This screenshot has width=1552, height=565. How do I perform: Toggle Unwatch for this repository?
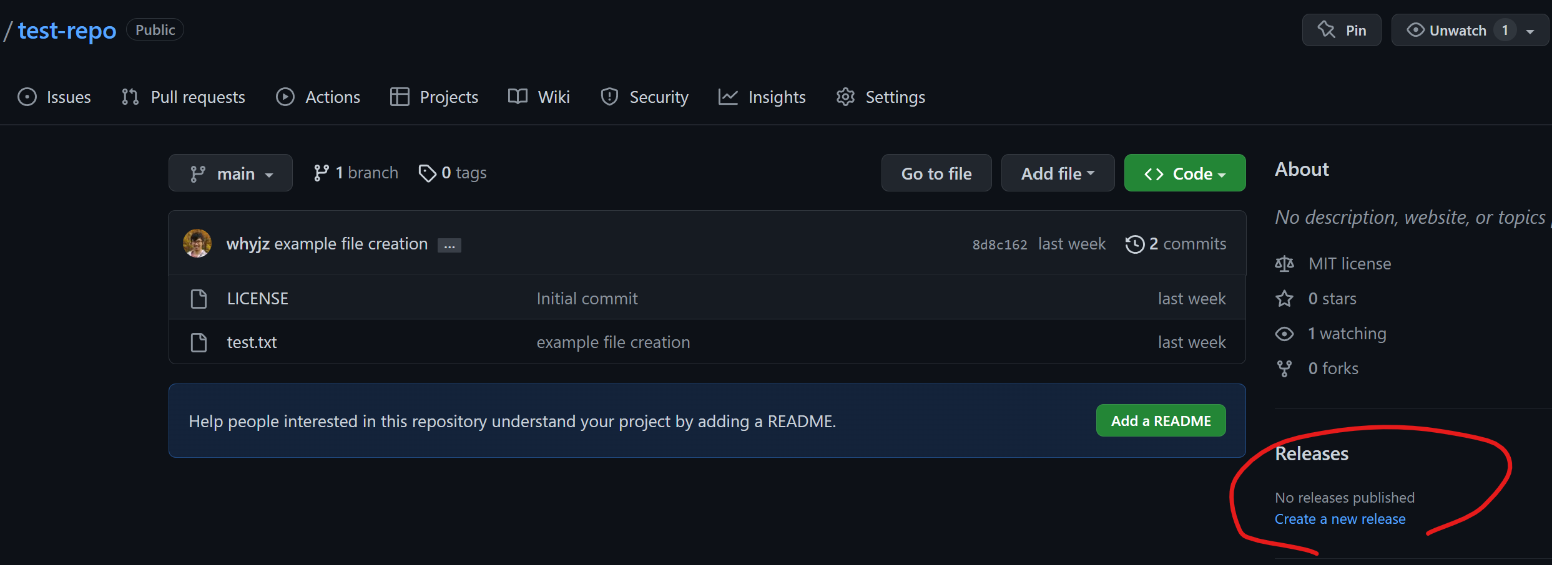click(1447, 31)
